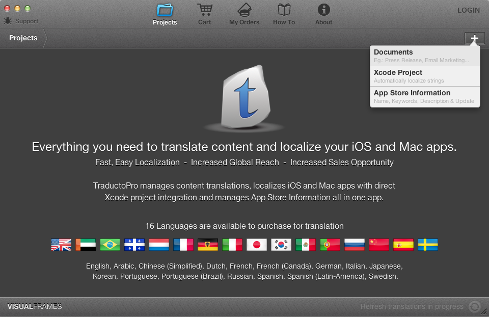
Task: Open the Projects toolbar section
Action: point(165,14)
